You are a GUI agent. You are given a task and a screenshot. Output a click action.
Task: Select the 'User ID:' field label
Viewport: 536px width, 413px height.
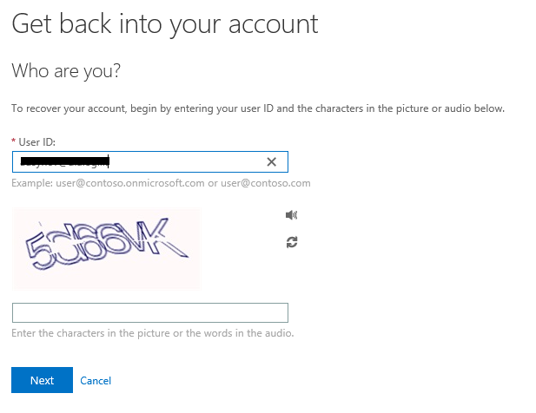(x=36, y=142)
